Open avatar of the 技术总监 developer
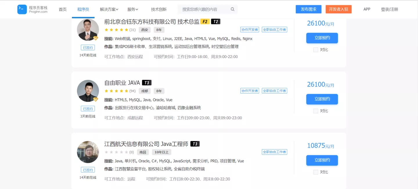The image size is (418, 189). coord(88,30)
